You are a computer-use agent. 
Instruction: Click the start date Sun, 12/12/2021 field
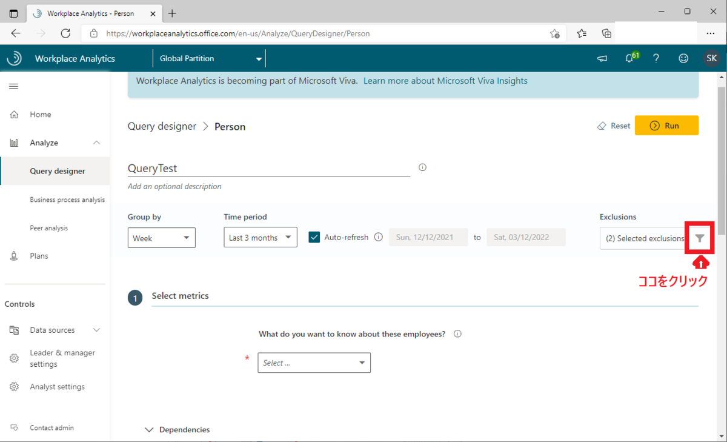point(428,237)
